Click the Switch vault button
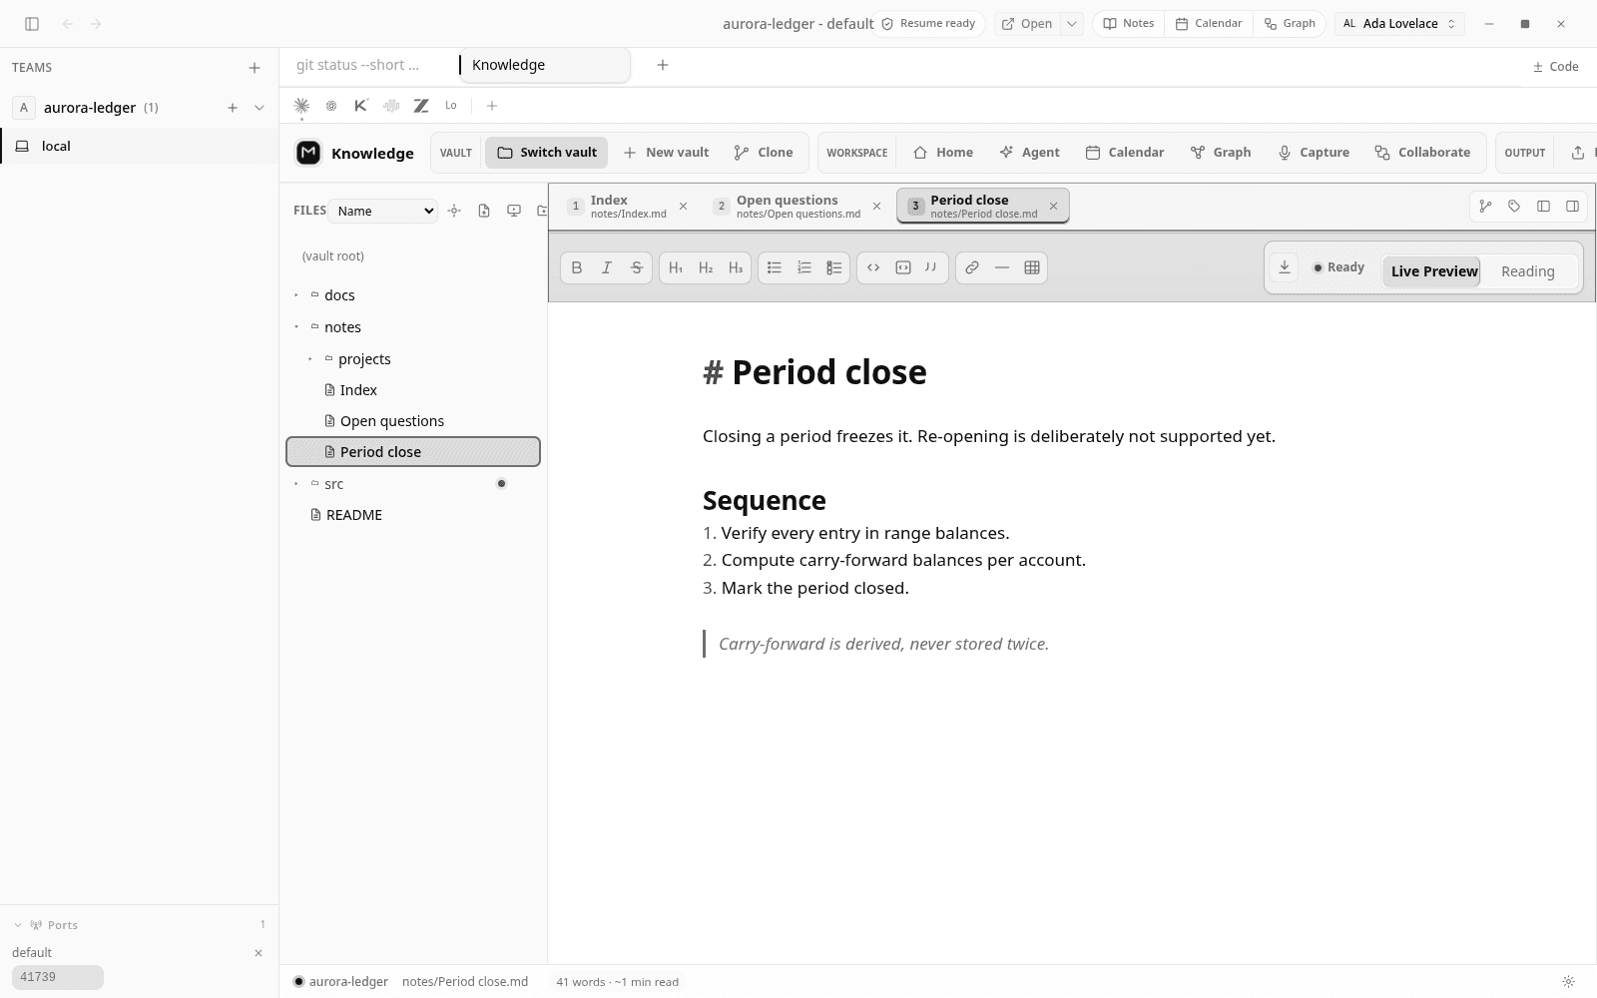 (x=547, y=153)
